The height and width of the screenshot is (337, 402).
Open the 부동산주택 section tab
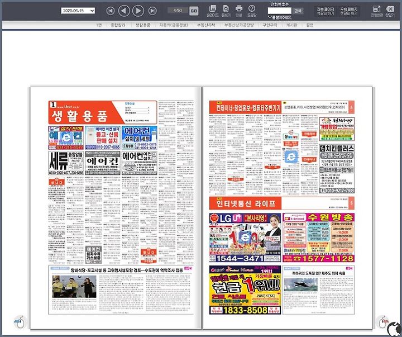point(206,25)
